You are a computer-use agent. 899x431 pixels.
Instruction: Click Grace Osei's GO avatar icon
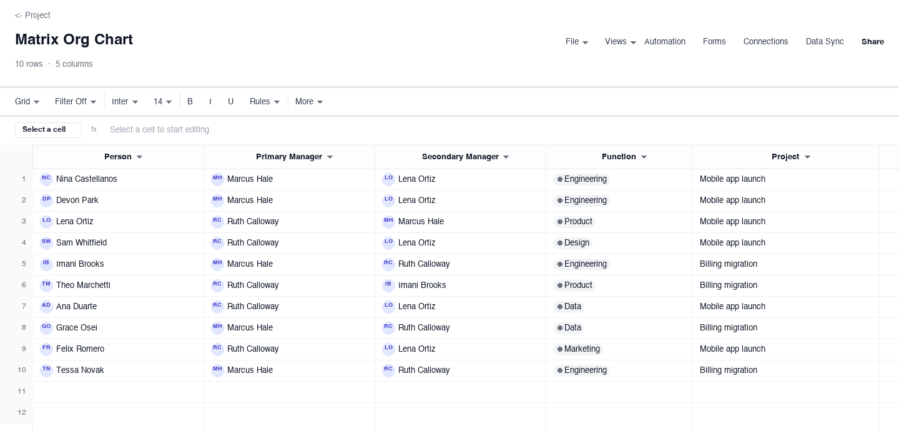(x=46, y=328)
